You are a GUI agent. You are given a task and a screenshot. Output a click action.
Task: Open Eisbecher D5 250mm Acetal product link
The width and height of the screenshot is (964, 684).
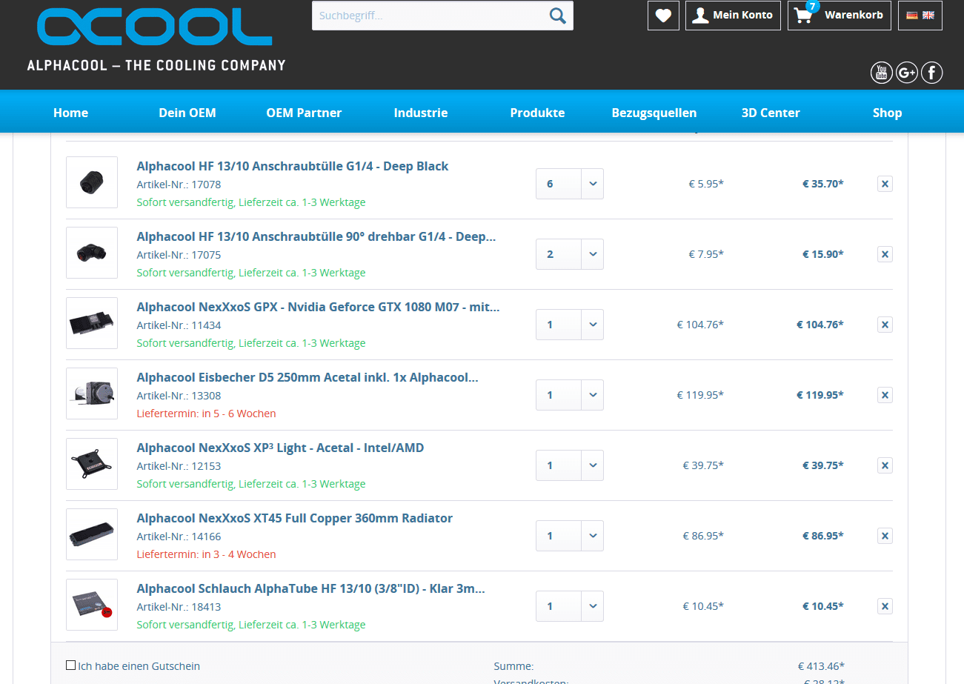click(308, 377)
